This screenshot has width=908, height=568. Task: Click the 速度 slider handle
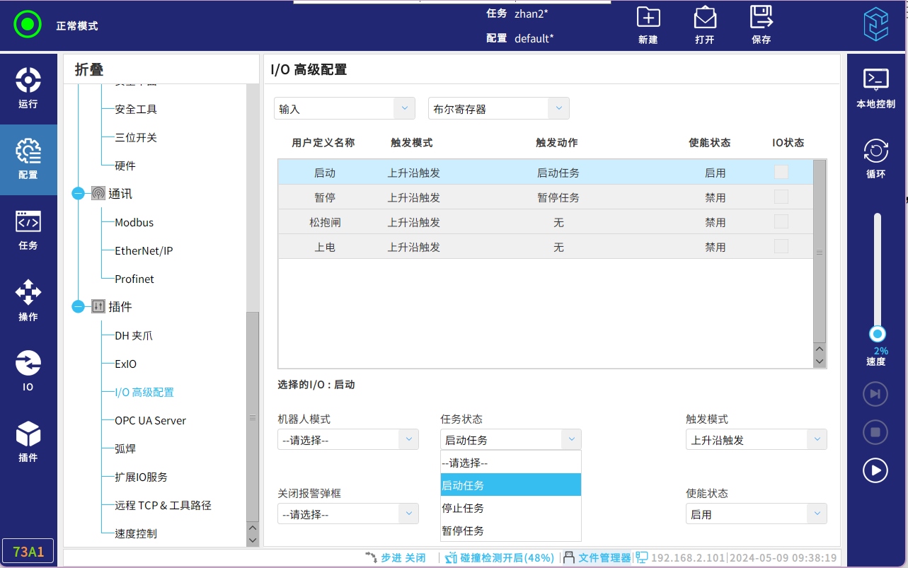[878, 334]
